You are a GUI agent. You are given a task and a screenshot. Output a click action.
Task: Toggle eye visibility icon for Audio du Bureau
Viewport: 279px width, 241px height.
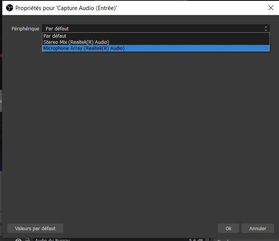pos(18,240)
